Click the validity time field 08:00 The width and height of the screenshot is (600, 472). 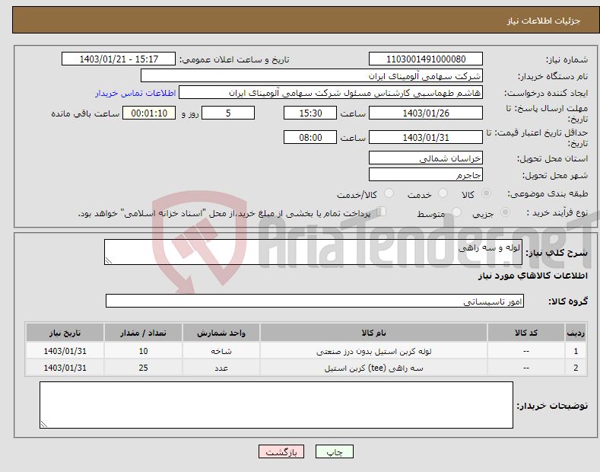310,137
